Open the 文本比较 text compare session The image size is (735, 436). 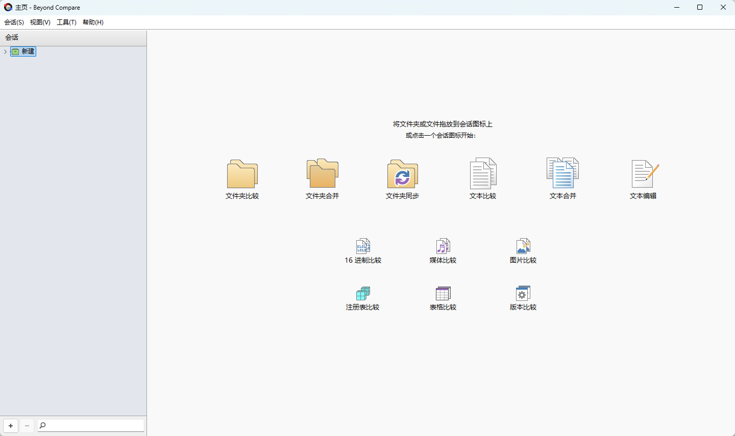click(483, 179)
